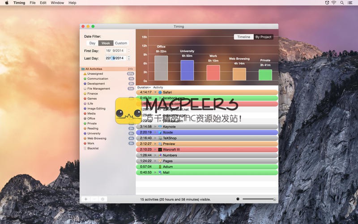Click the gray Office bar in chart

(161, 68)
